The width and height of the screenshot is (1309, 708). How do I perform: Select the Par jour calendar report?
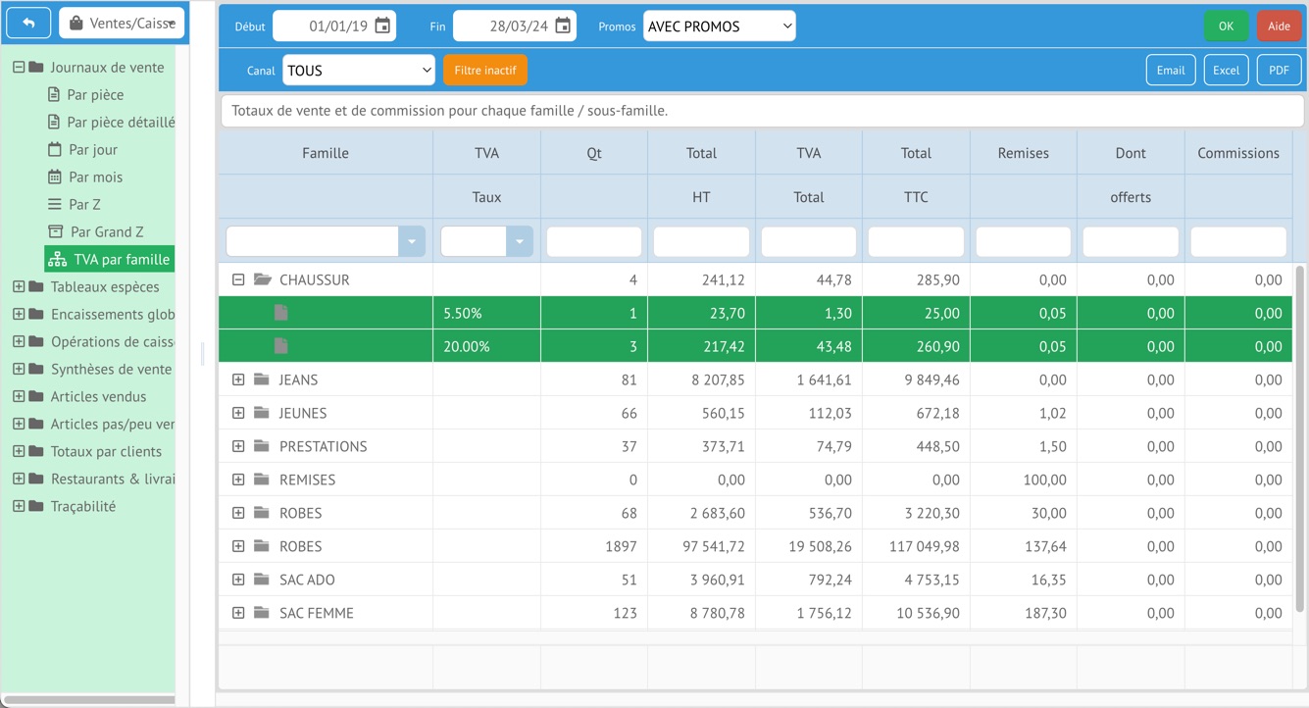pyautogui.click(x=92, y=150)
